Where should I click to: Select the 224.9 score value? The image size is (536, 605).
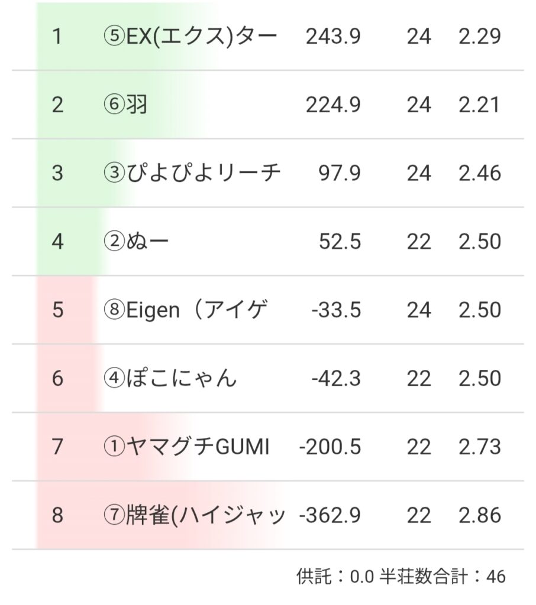pos(333,105)
